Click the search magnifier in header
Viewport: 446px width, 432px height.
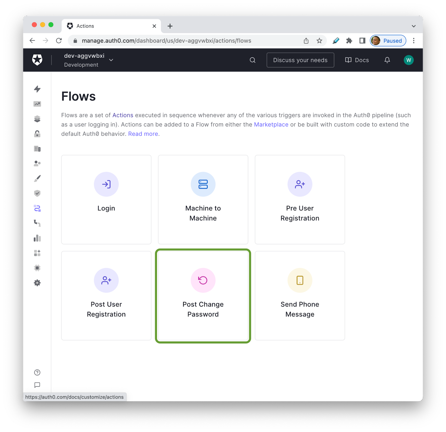[x=252, y=60]
